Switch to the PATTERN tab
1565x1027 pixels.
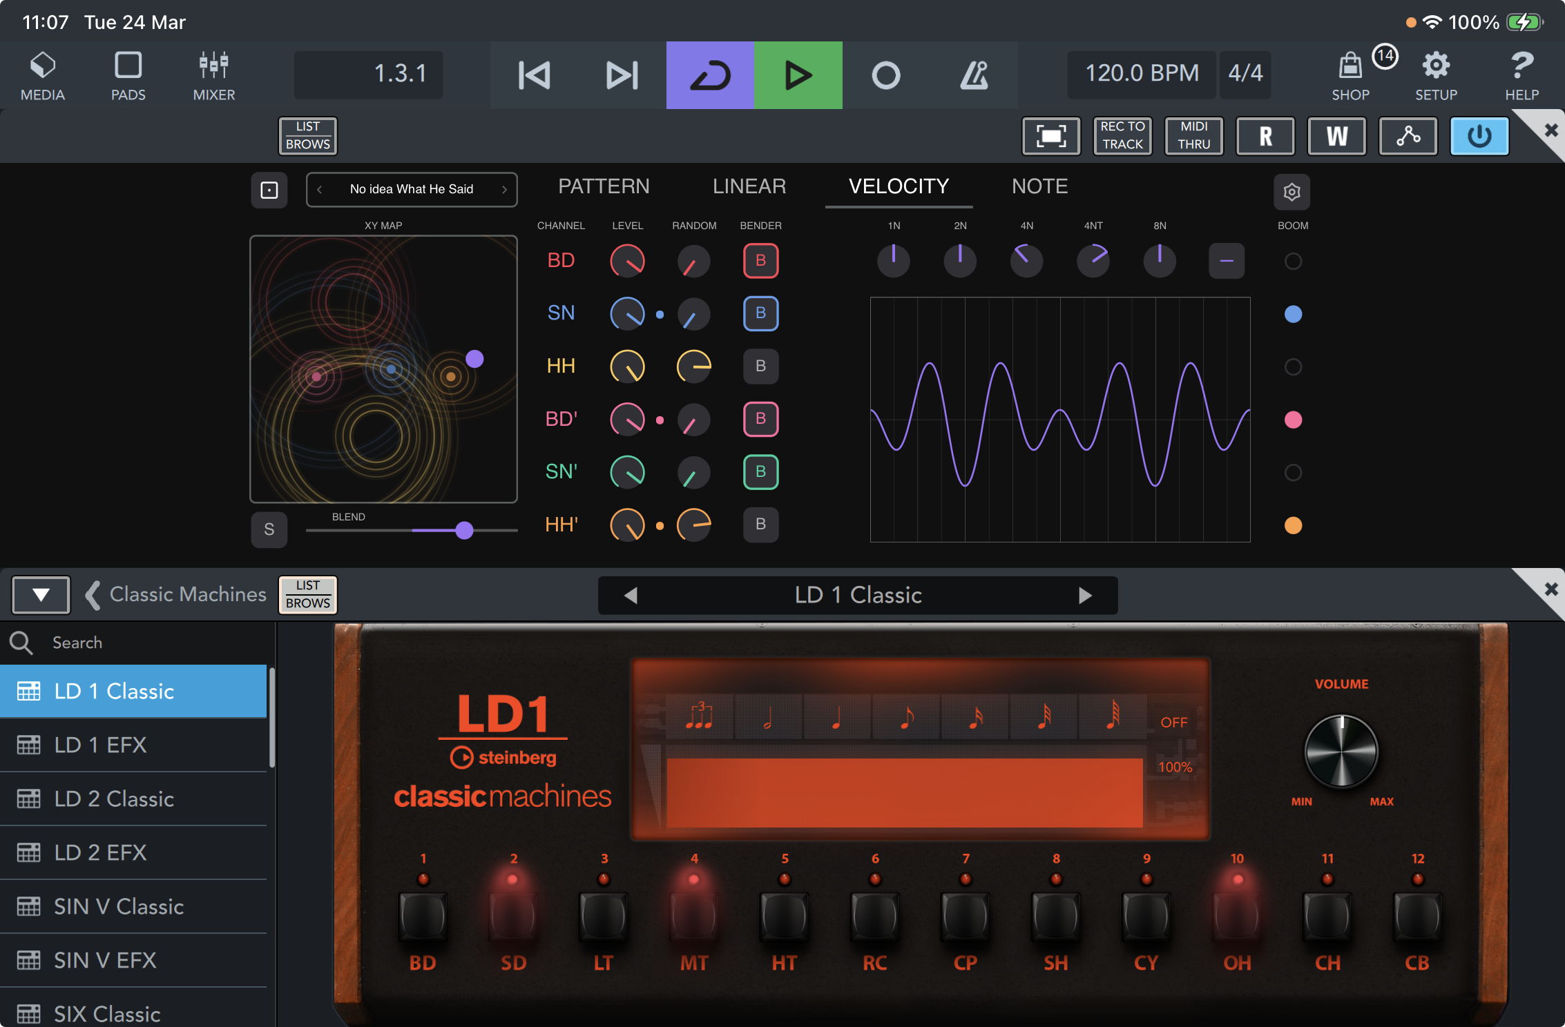(x=604, y=186)
